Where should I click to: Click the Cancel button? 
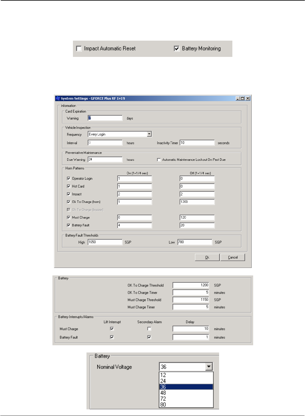(x=233, y=257)
